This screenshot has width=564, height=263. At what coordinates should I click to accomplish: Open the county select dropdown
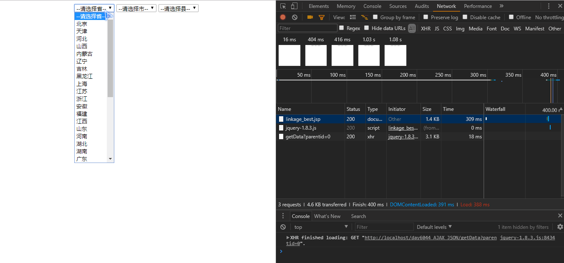coord(179,8)
